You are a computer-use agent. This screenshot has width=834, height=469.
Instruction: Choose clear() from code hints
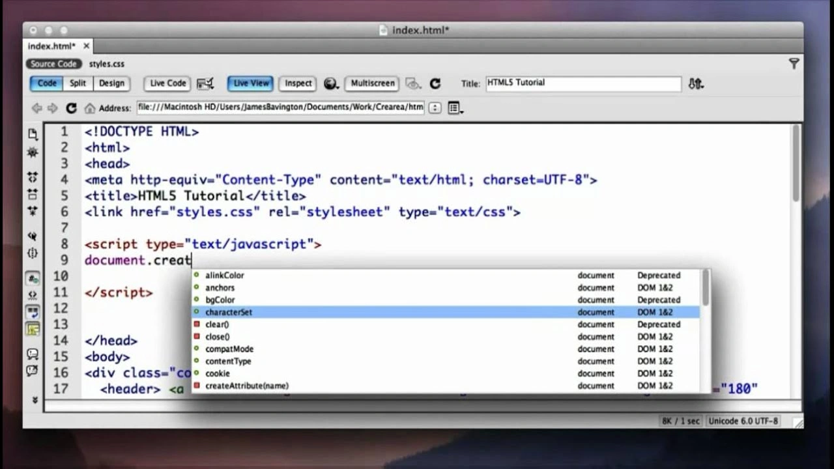446,324
